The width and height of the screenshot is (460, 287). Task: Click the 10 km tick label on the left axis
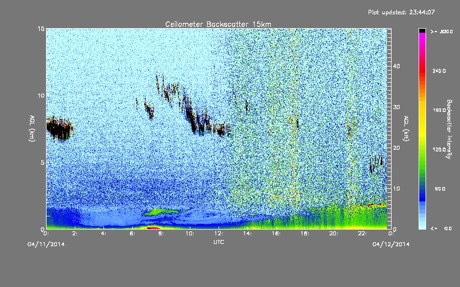(x=41, y=95)
